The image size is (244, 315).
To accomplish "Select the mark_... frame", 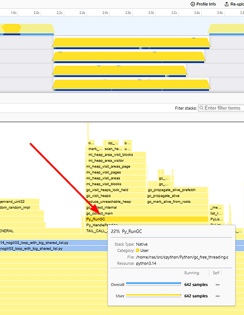I will click(x=95, y=149).
